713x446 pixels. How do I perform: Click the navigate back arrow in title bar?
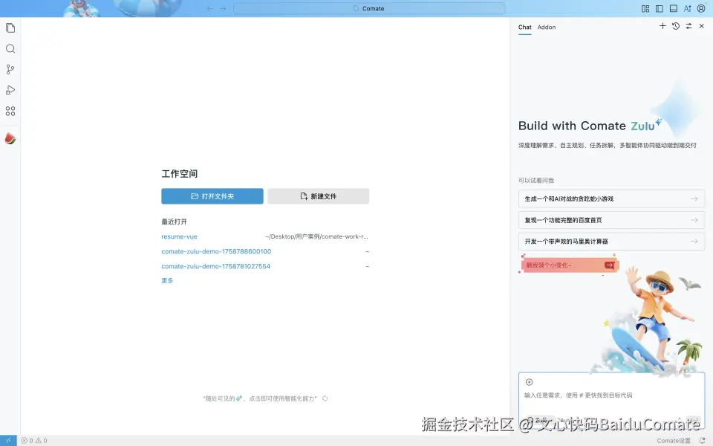[209, 8]
